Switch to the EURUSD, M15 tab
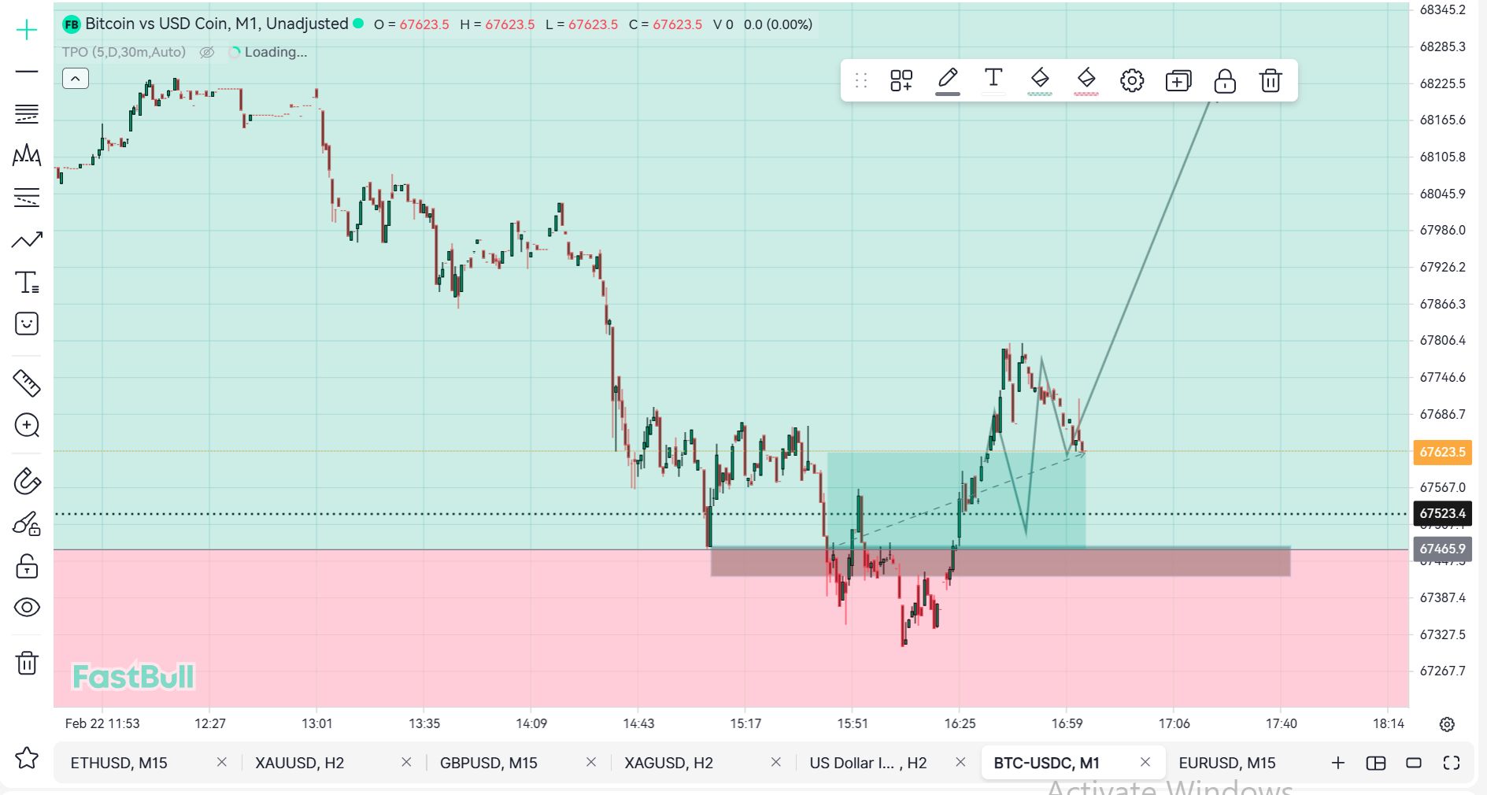 point(1226,763)
